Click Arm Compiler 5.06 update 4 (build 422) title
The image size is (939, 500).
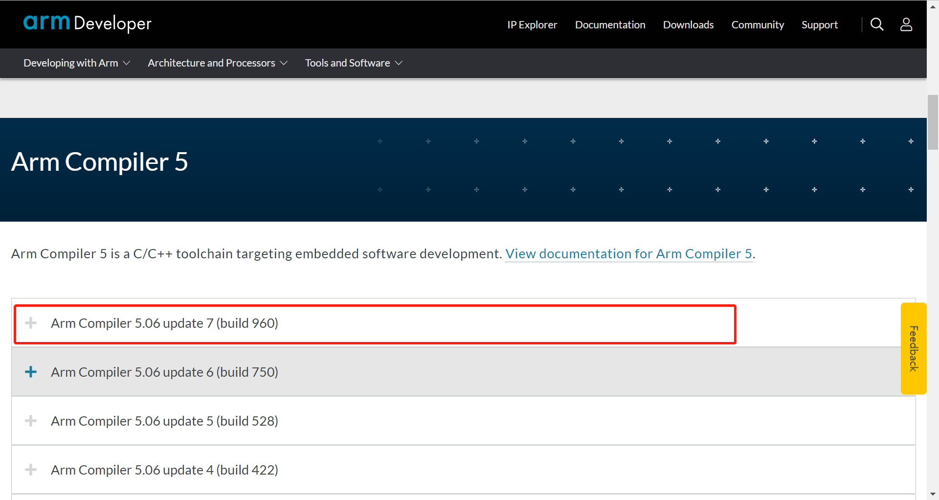(x=164, y=470)
